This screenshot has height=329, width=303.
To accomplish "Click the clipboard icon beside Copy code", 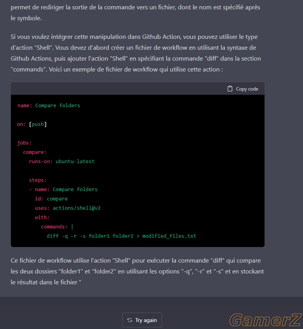I will pyautogui.click(x=230, y=89).
